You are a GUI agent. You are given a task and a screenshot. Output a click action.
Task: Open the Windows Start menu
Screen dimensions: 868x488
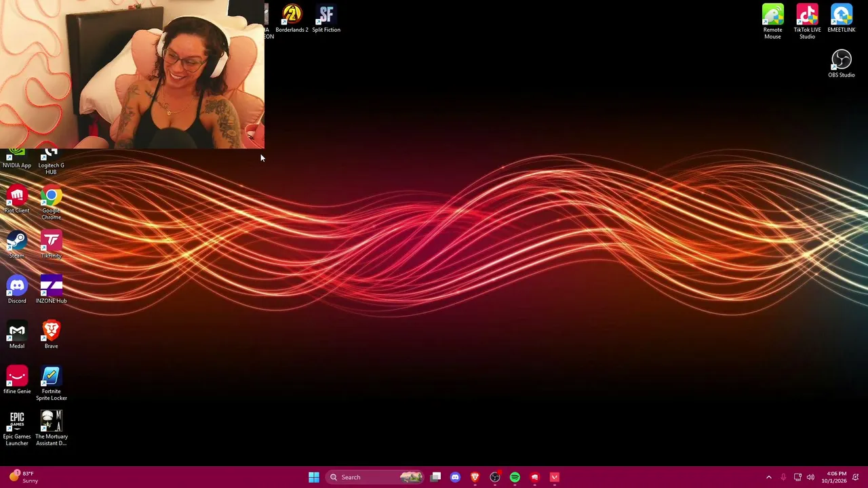(314, 477)
